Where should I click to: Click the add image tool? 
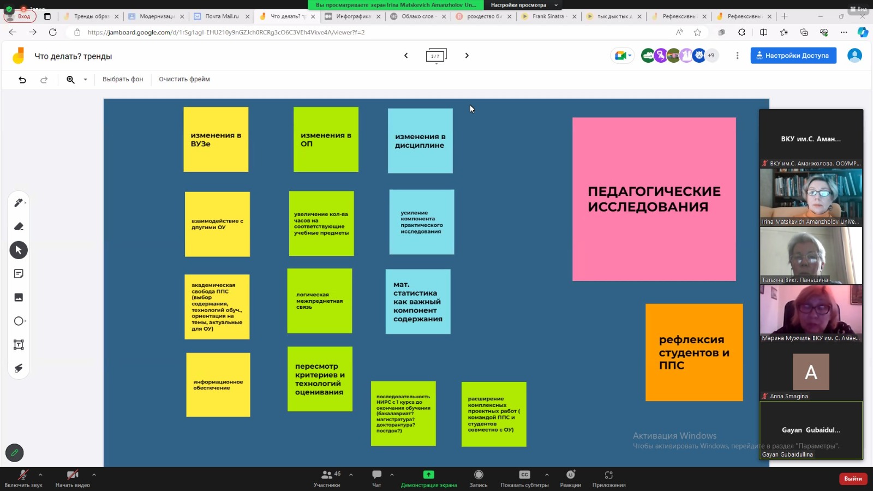pyautogui.click(x=19, y=297)
